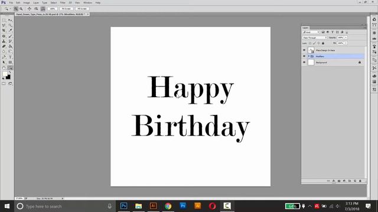
Task: Expand the Modifiers group layer
Action: tap(309, 57)
